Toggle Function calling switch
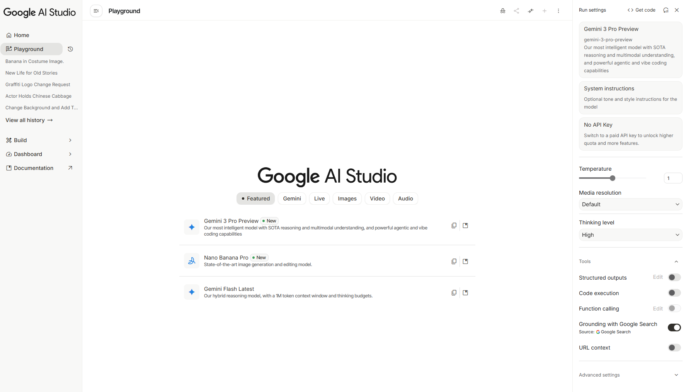This screenshot has height=392, width=686. pos(674,308)
